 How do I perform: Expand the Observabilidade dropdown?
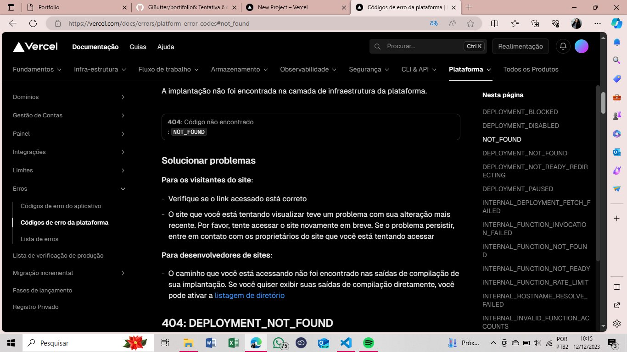click(308, 69)
